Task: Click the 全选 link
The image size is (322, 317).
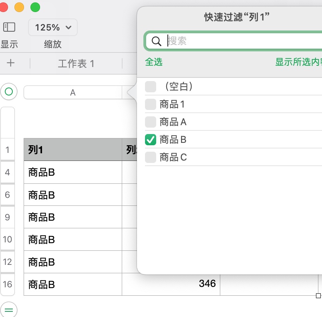Action: pos(154,62)
